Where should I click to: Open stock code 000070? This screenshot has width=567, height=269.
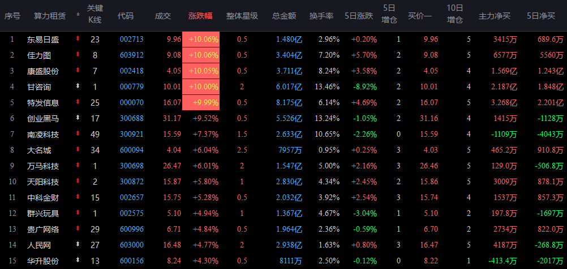[x=132, y=103]
